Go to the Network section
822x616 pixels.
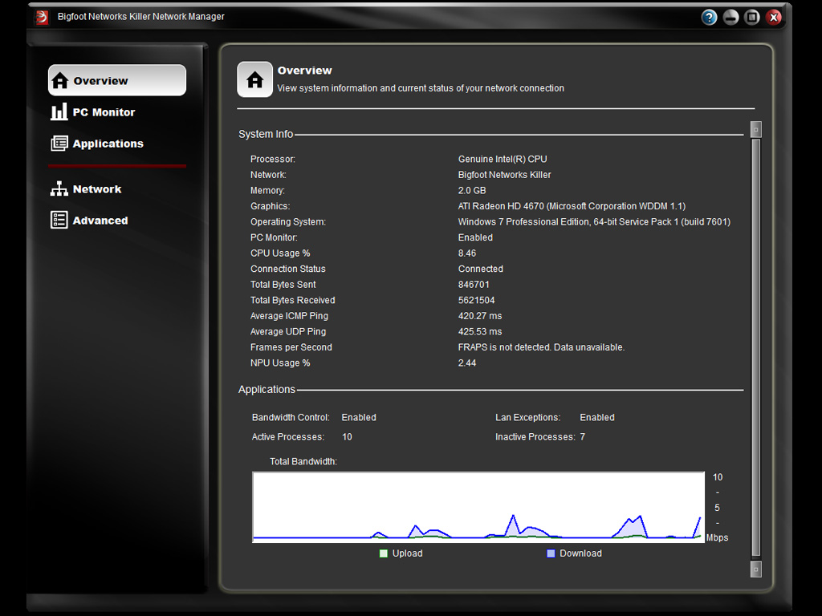pyautogui.click(x=86, y=188)
